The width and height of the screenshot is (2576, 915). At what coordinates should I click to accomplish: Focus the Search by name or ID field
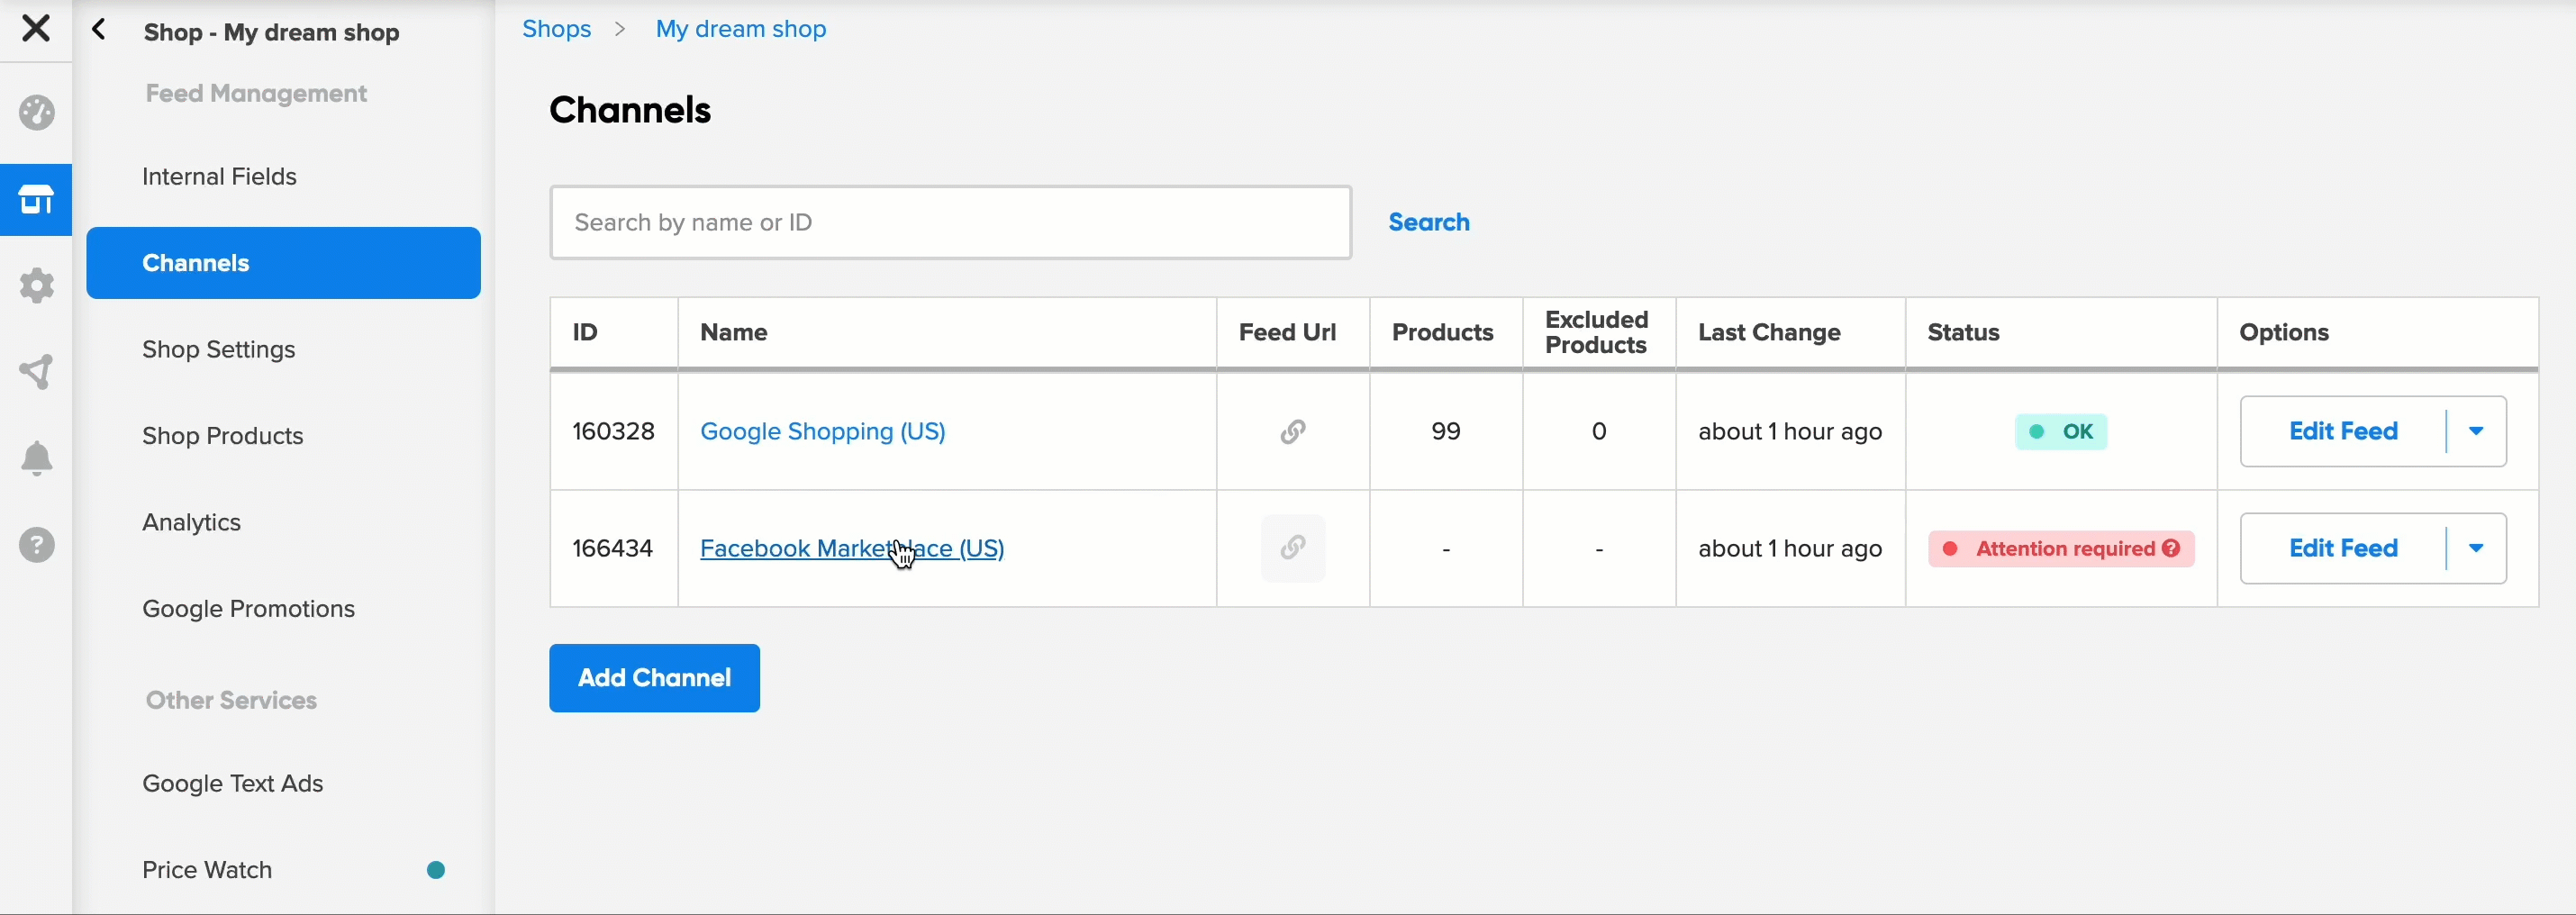[x=951, y=222]
